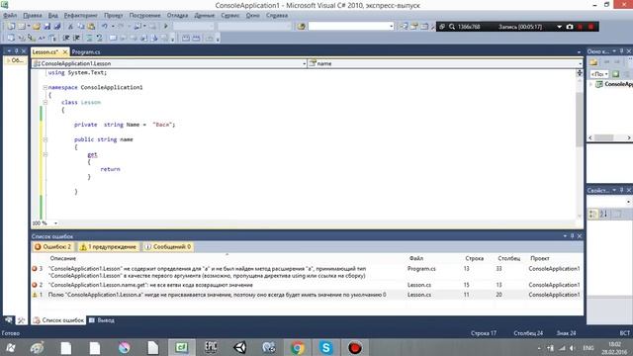Sort error list by Строка column
The height and width of the screenshot is (356, 633).
tap(475, 258)
